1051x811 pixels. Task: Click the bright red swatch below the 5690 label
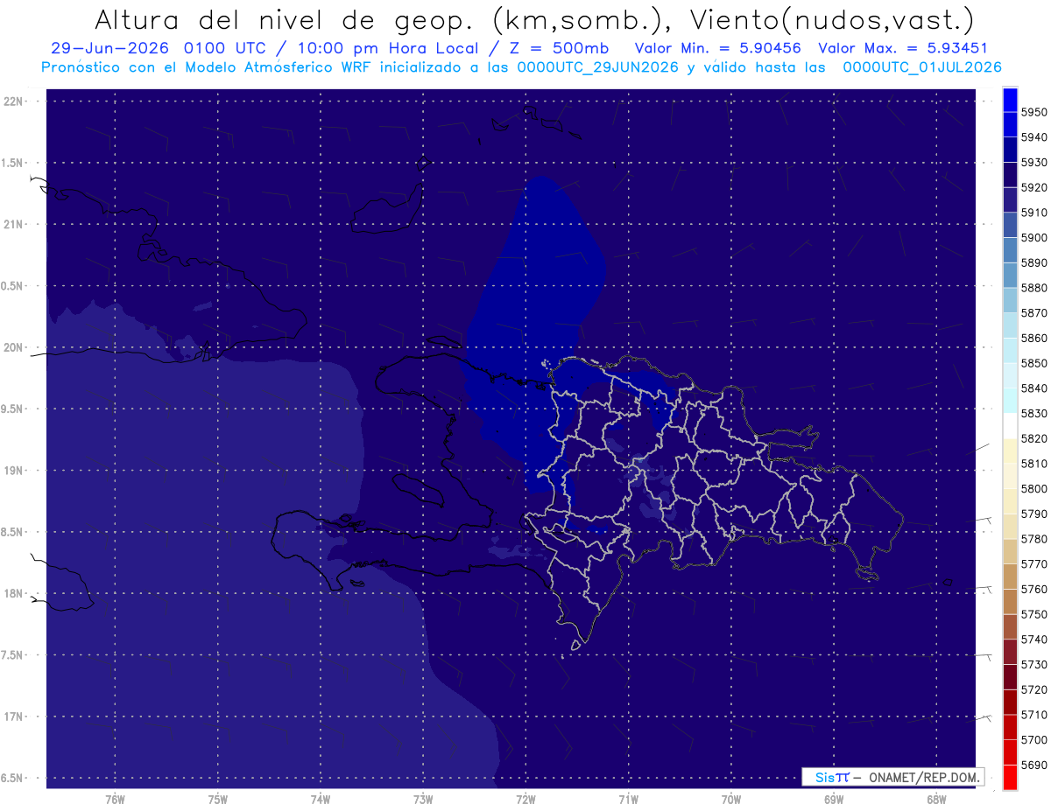1010,777
